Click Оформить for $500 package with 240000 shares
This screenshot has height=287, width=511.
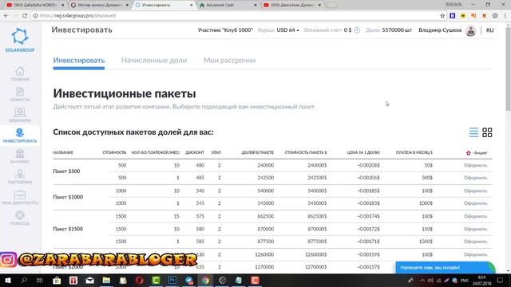pyautogui.click(x=475, y=165)
